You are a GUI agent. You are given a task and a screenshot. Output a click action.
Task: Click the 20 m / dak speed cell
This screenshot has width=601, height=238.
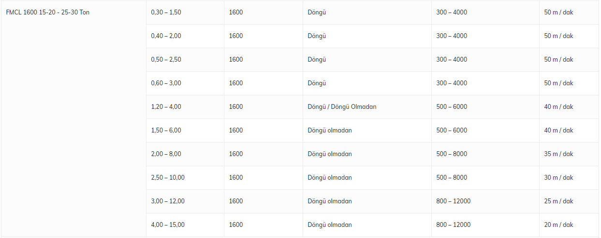click(558, 225)
